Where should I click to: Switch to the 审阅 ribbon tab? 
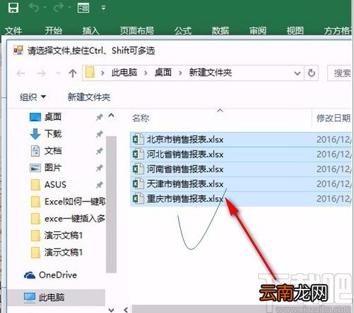(258, 31)
